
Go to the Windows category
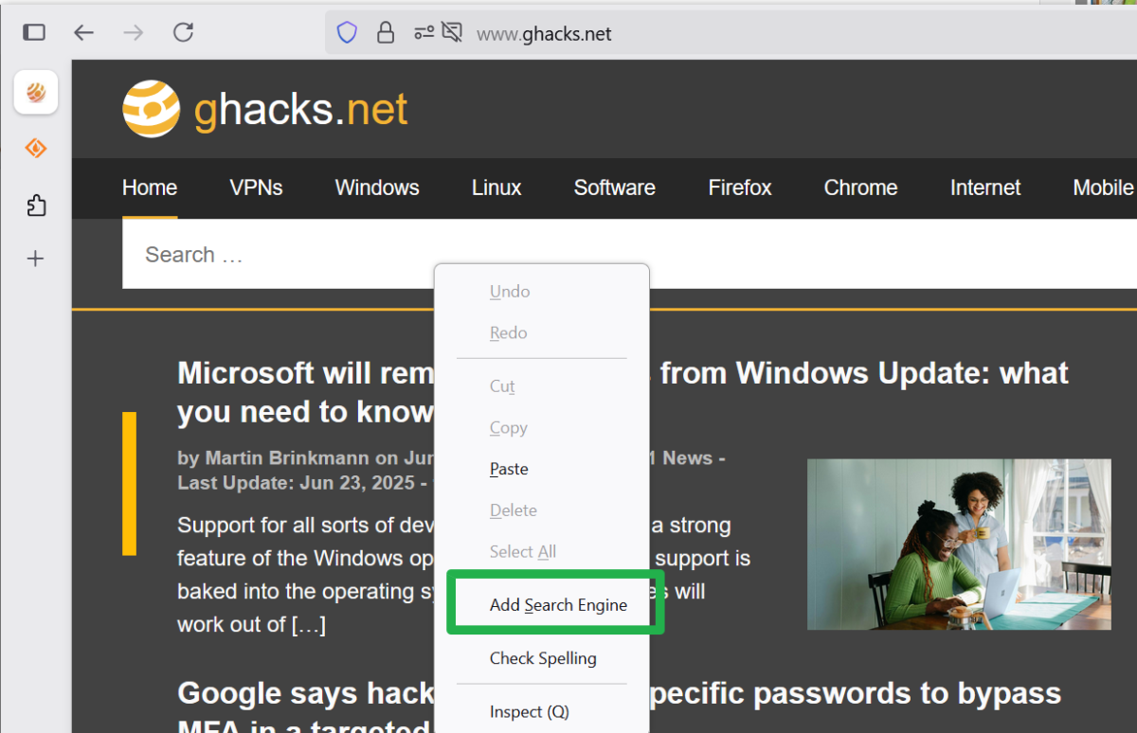point(377,188)
